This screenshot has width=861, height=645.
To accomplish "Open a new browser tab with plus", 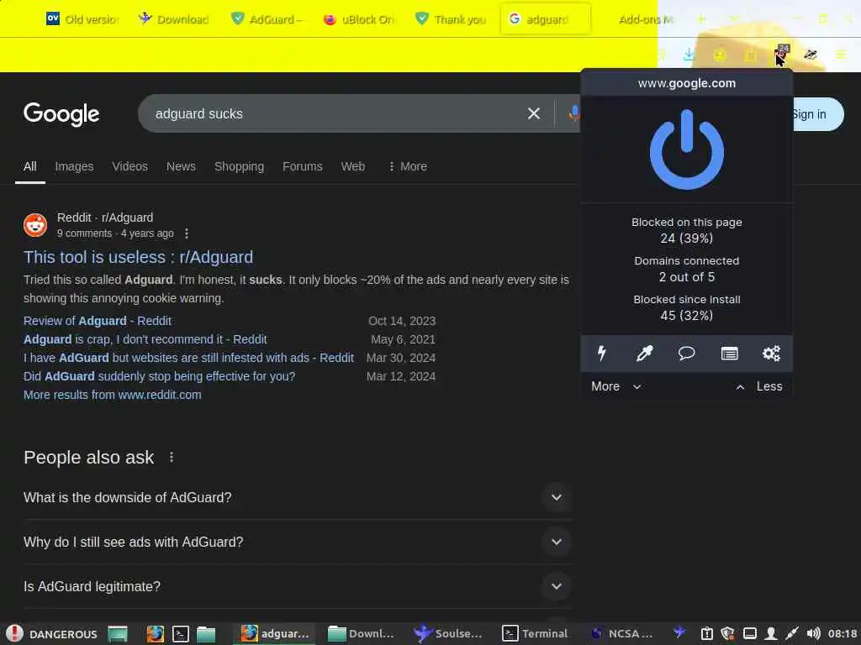I will tap(701, 19).
